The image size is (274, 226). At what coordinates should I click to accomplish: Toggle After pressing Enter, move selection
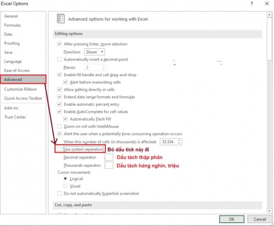pyautogui.click(x=59, y=44)
